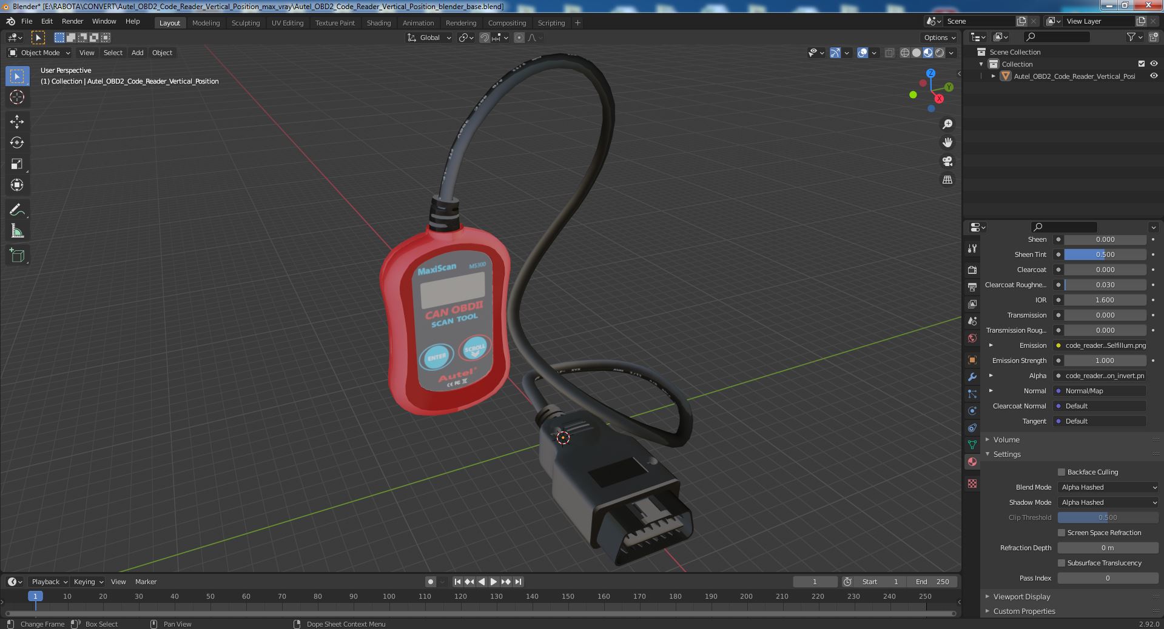
Task: Open World properties tab icon
Action: 972,338
